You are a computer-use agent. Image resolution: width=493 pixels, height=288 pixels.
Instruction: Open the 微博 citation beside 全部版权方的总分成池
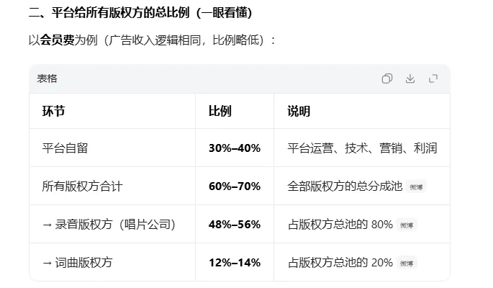click(416, 187)
